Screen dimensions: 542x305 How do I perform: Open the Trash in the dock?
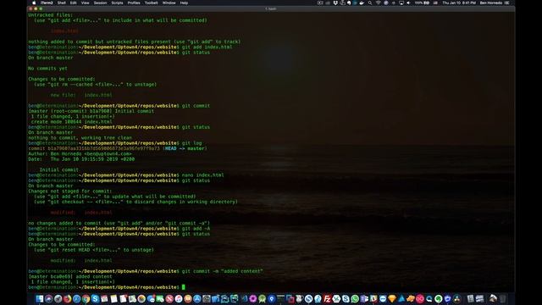coord(502,299)
